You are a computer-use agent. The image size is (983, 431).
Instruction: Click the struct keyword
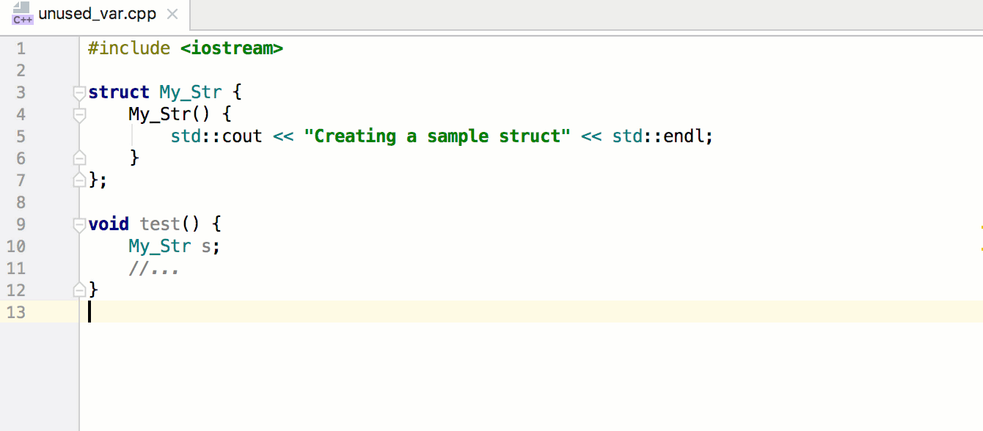119,92
